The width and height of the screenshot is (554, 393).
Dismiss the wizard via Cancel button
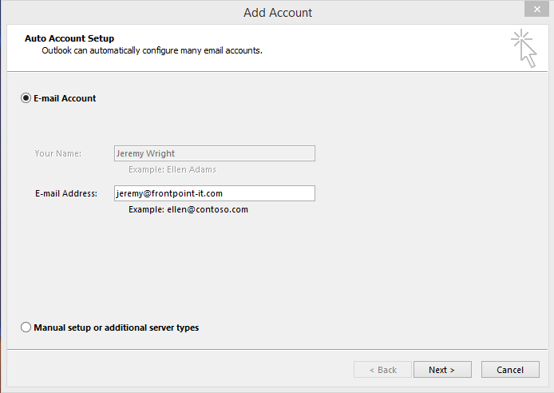click(x=510, y=370)
